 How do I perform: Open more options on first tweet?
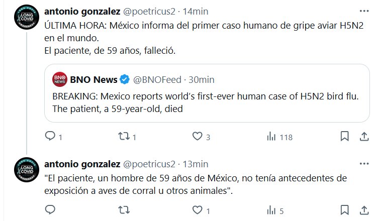tap(364, 11)
